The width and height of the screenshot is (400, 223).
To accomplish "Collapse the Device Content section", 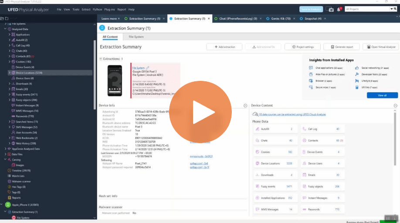I will (x=395, y=106).
